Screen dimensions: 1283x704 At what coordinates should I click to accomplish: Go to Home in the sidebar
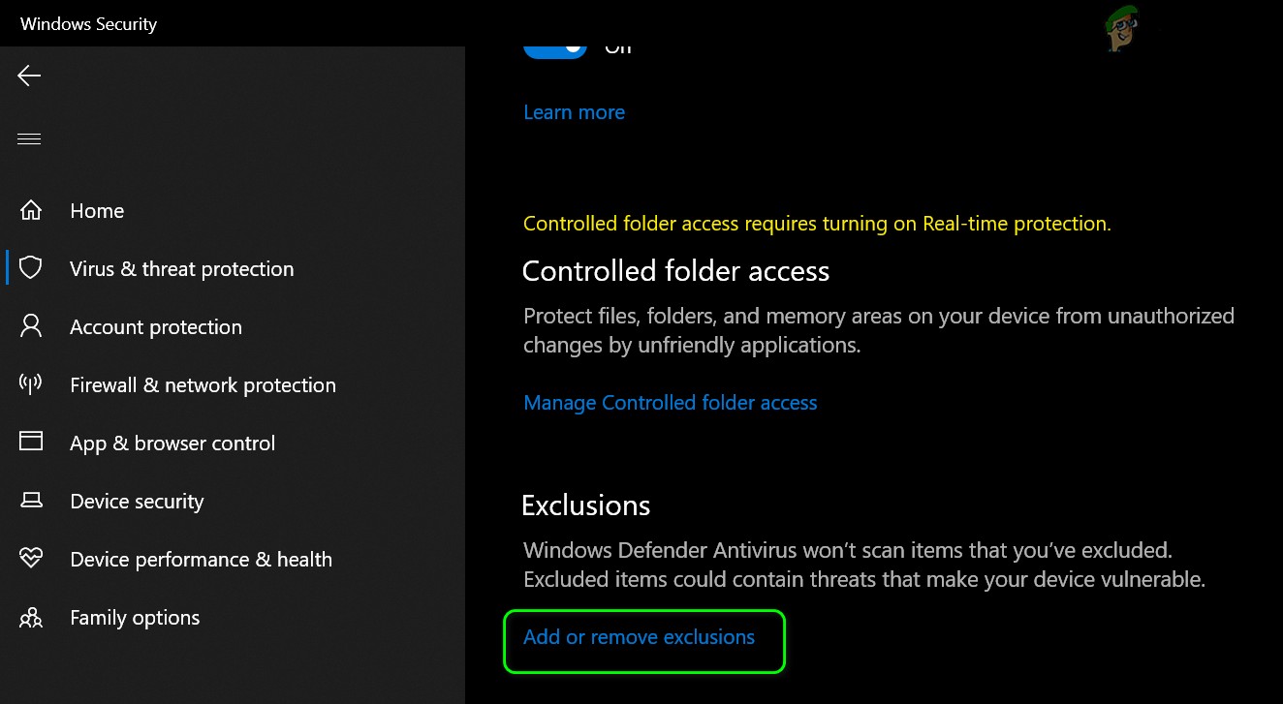(97, 211)
